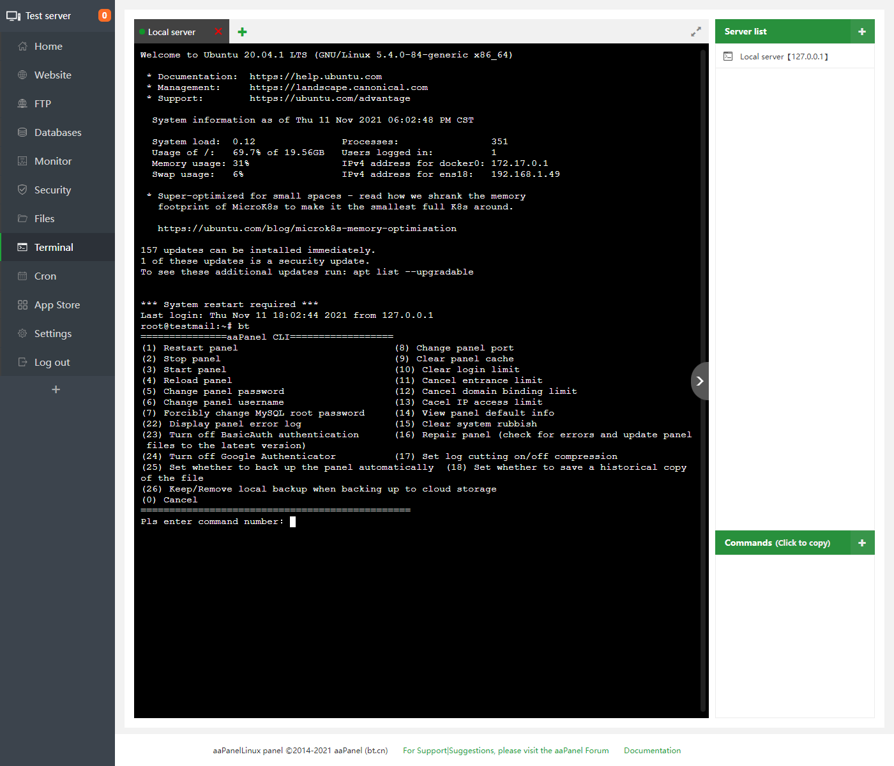The height and width of the screenshot is (766, 894).
Task: Toggle terminal fullscreen mode
Action: (x=696, y=32)
